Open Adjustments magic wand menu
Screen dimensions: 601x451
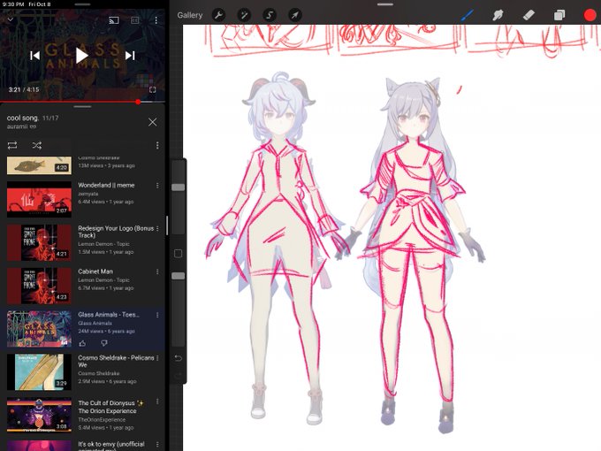click(244, 15)
